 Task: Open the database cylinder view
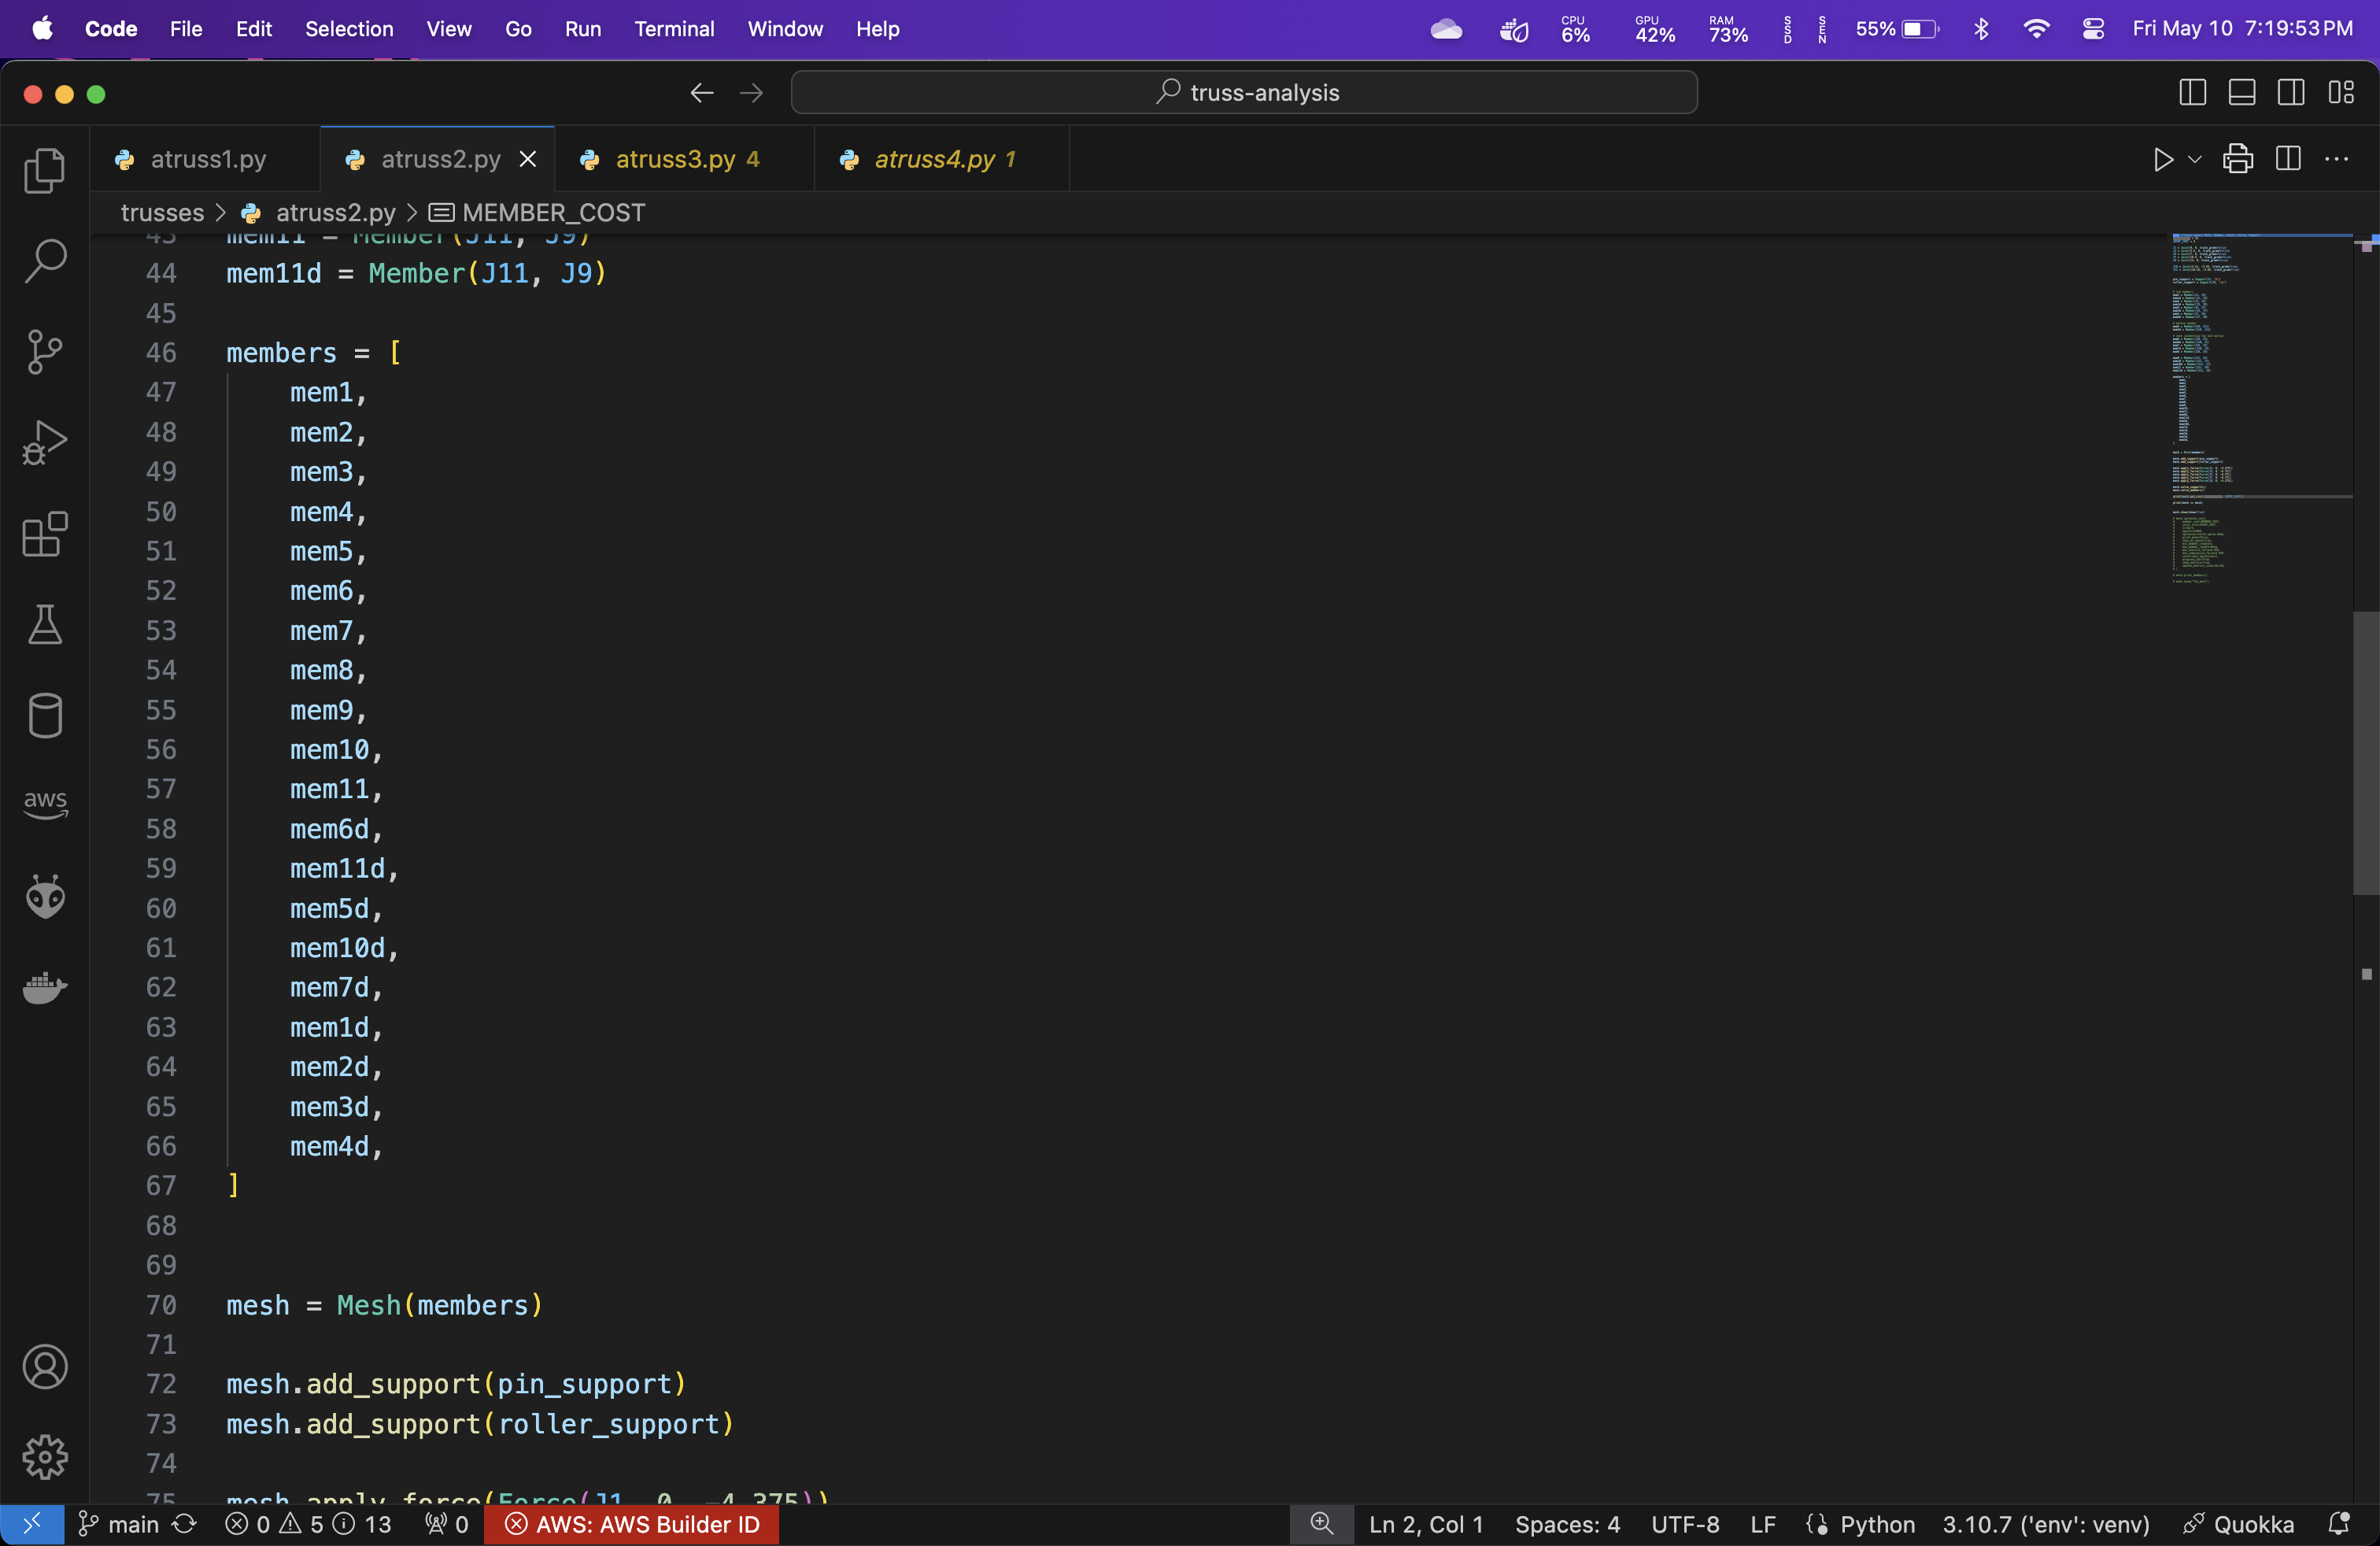pyautogui.click(x=45, y=716)
